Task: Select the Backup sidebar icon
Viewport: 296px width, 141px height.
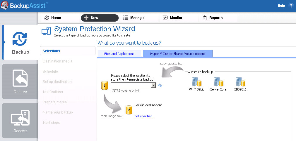Action: (x=20, y=39)
